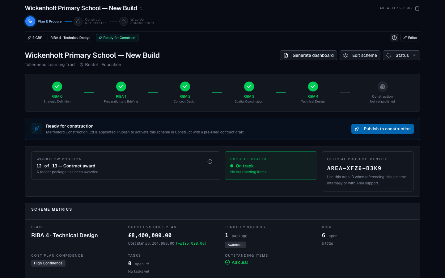Click the locked Construct stage icon

click(x=78, y=21)
